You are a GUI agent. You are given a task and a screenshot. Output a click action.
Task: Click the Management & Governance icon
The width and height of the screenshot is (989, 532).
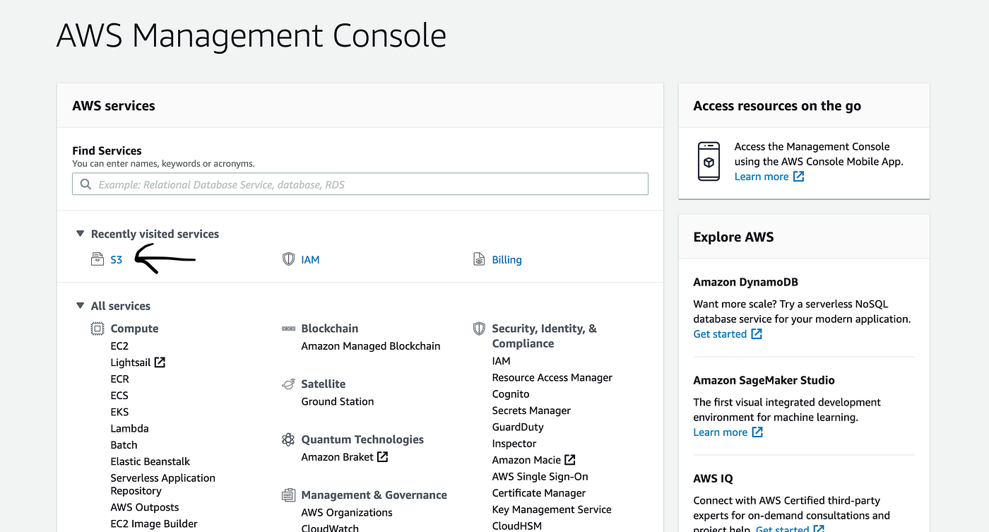pos(288,495)
